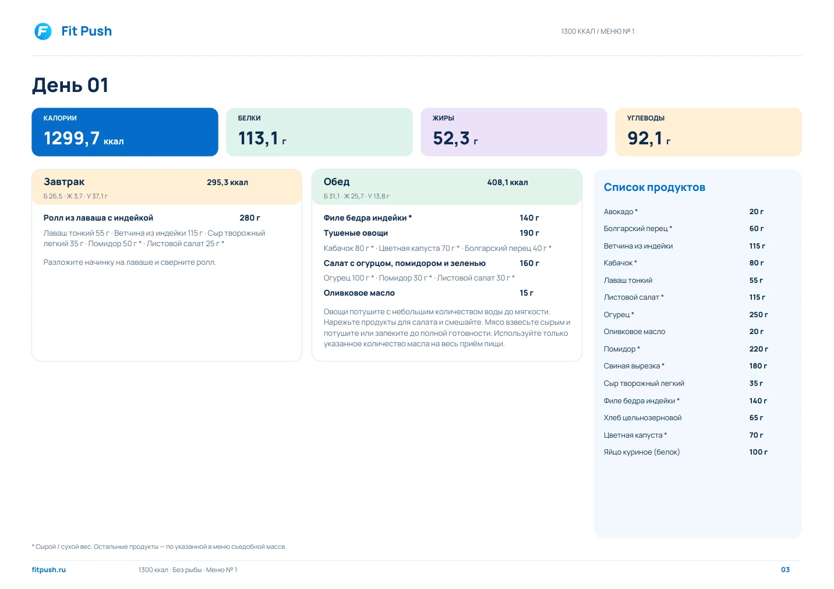Open the fitpush.ru footer link
834x589 pixels.
coord(49,570)
